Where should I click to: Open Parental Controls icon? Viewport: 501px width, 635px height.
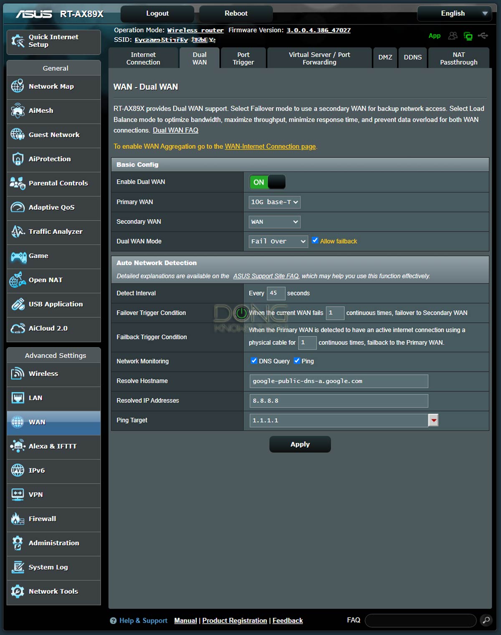18,183
